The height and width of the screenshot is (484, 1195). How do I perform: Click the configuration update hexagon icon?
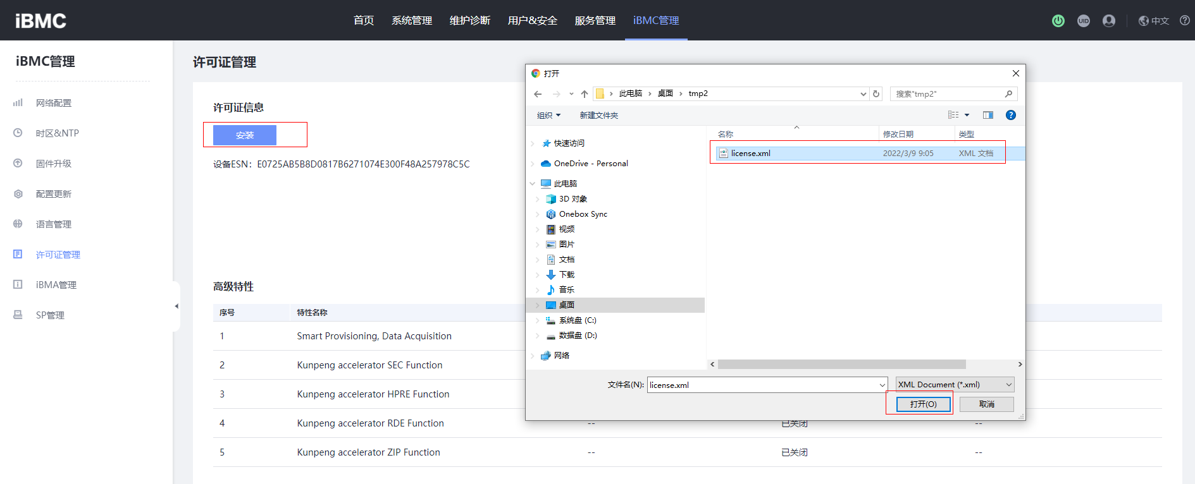tap(18, 193)
